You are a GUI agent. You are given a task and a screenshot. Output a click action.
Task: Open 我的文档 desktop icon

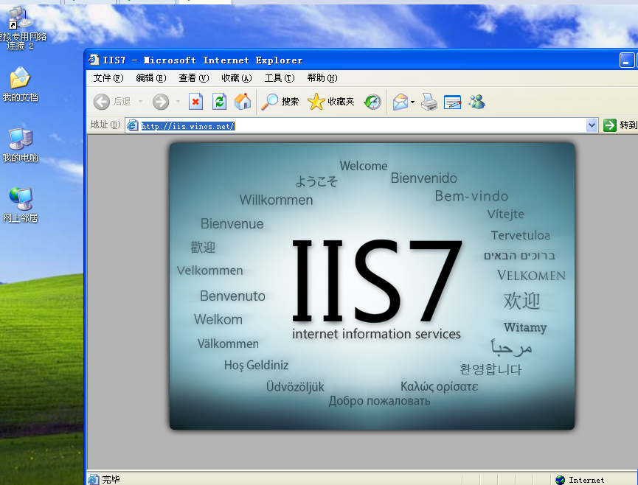(20, 85)
